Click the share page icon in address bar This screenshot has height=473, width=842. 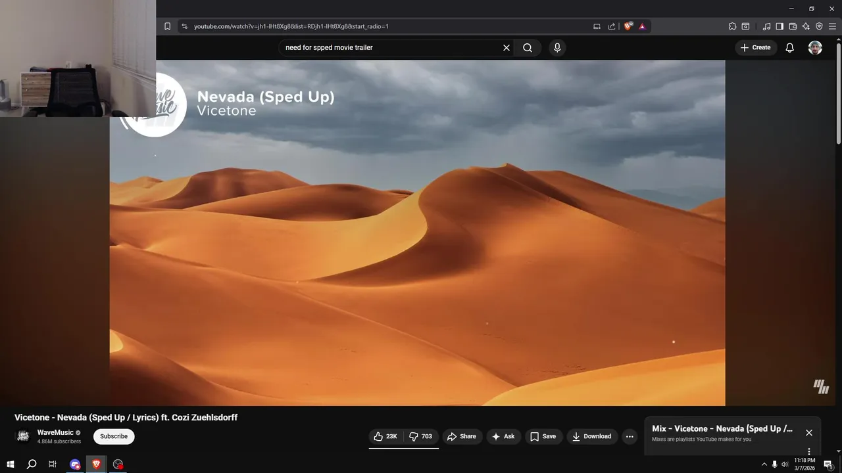click(612, 26)
